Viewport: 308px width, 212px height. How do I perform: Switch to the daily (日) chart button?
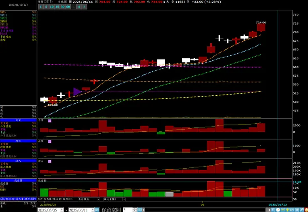point(74,7)
